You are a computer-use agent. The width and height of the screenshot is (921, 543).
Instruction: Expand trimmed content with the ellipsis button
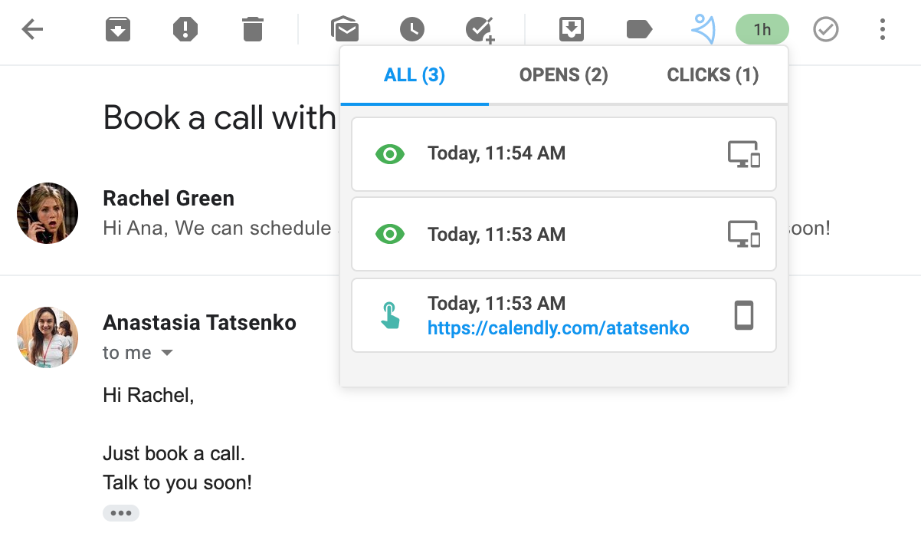[121, 513]
